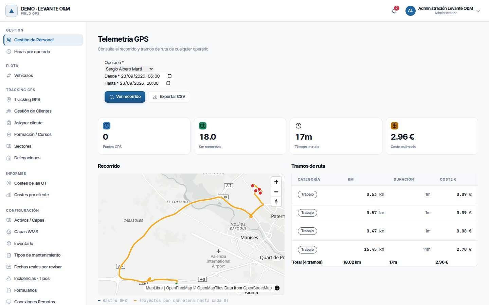This screenshot has height=305, width=489.
Task: Open the OpenStreetMap attribution link
Action: pyautogui.click(x=257, y=288)
